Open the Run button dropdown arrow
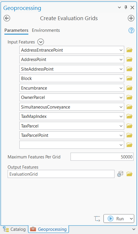This screenshot has width=138, height=234. pos(131,219)
